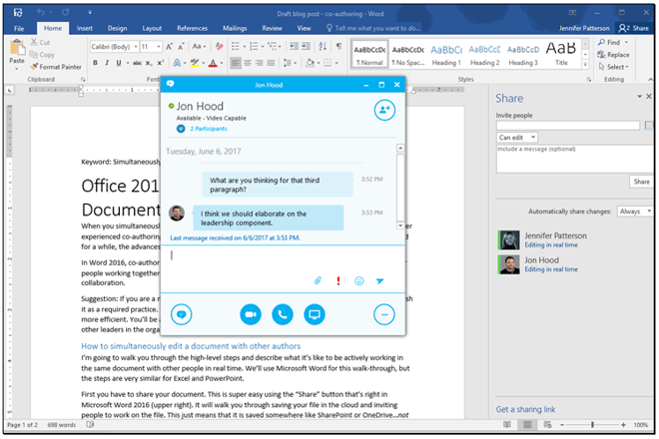This screenshot has height=439, width=659.
Task: Open the File tab
Action: click(19, 29)
